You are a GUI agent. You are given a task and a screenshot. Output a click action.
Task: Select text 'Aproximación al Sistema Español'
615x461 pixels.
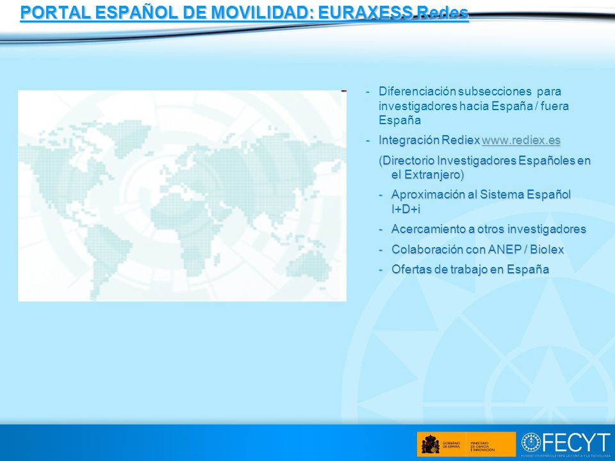(481, 195)
